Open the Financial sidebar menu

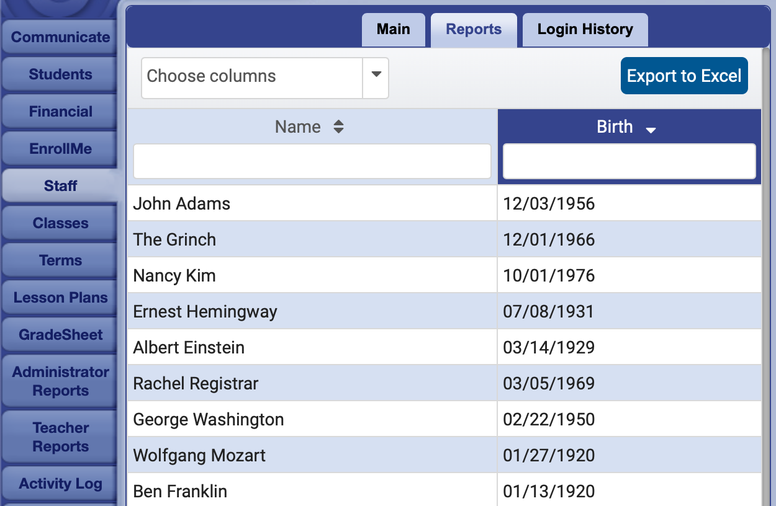click(x=60, y=112)
